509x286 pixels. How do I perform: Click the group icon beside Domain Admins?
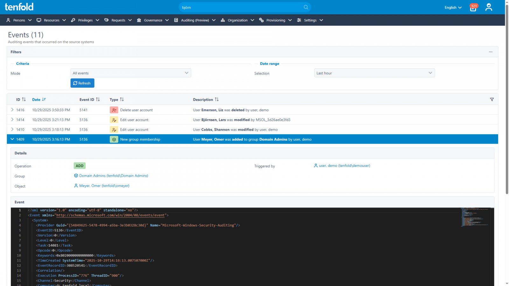pyautogui.click(x=76, y=175)
